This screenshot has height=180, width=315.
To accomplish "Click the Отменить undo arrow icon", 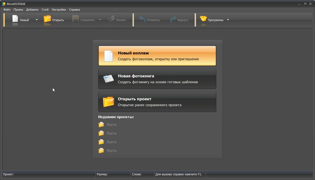I will 142,19.
